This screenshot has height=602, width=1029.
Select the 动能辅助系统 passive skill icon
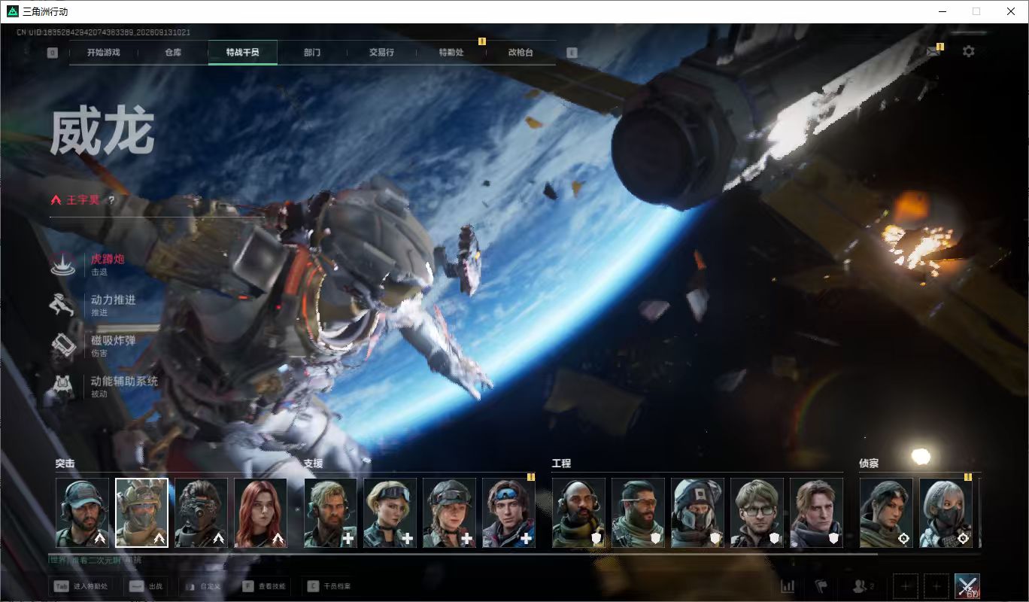(62, 385)
